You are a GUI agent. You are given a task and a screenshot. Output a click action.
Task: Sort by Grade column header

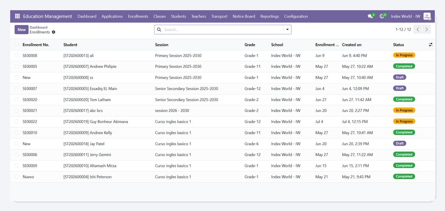point(250,45)
